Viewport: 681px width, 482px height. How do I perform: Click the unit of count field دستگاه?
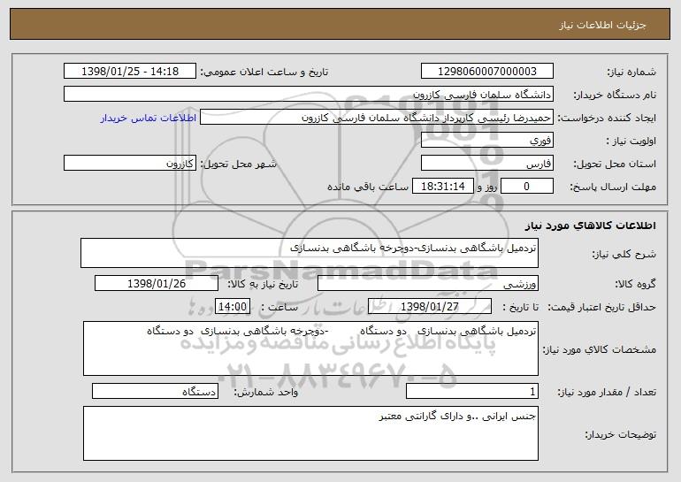155,391
